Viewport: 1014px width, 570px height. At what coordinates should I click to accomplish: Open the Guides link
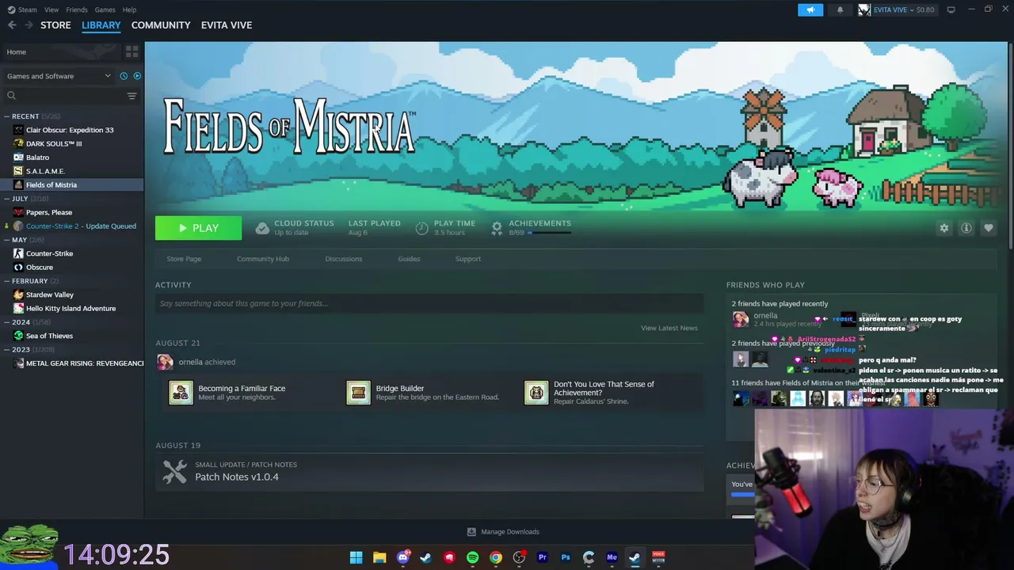[409, 259]
